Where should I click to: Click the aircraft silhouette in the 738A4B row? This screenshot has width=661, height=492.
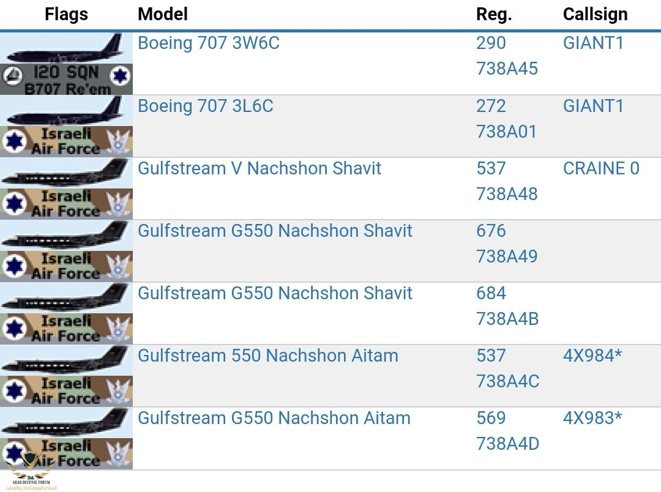(66, 298)
